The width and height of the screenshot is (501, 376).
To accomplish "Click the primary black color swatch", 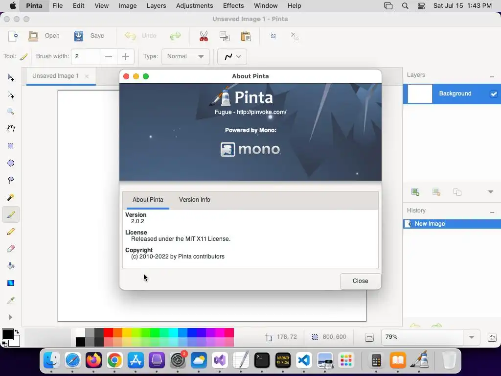I will [7, 334].
